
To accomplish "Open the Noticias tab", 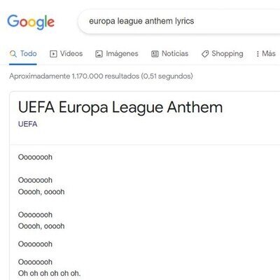I will click(x=170, y=54).
